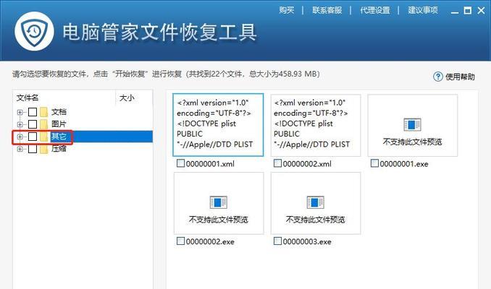
Task: Open 联系客服 in the top bar
Action: coord(327,10)
